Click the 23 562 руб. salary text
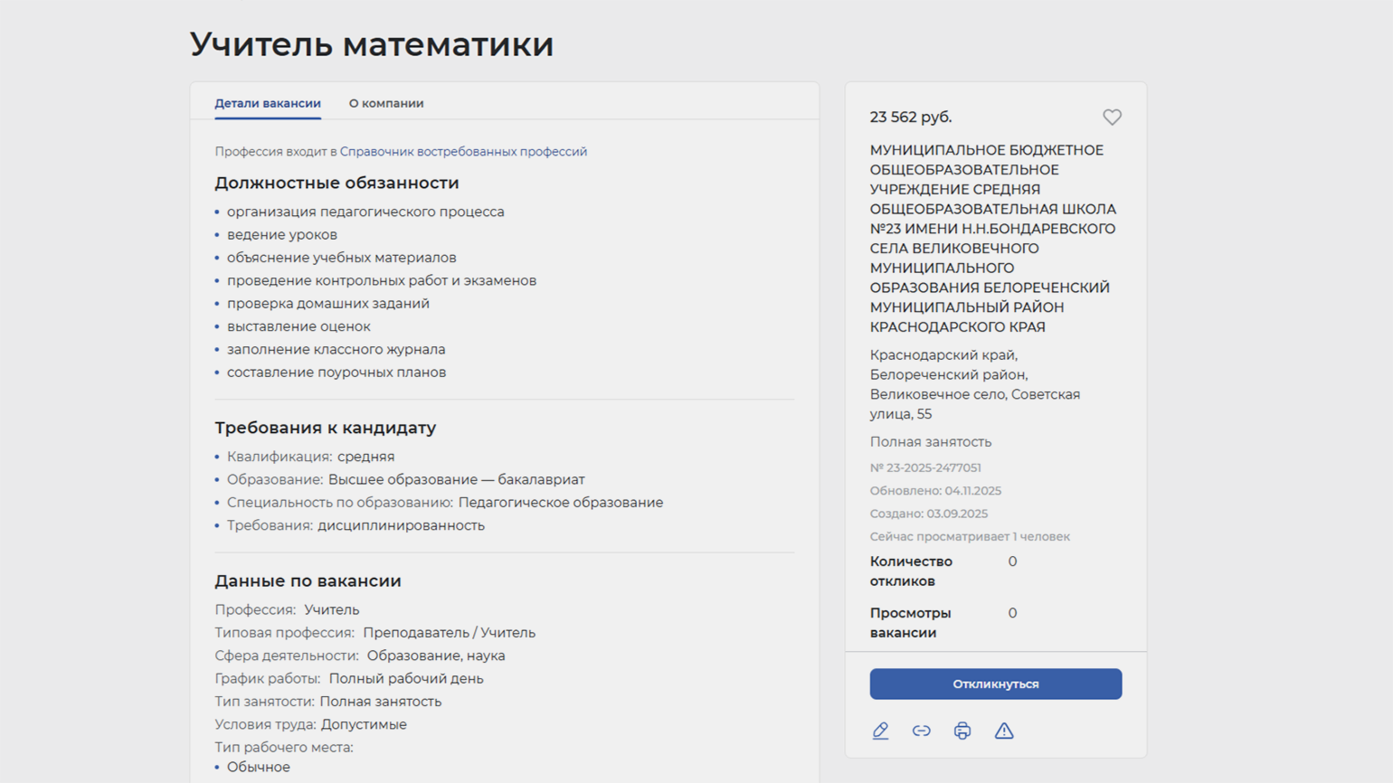Screen dimensions: 1393x783 pyautogui.click(x=911, y=118)
